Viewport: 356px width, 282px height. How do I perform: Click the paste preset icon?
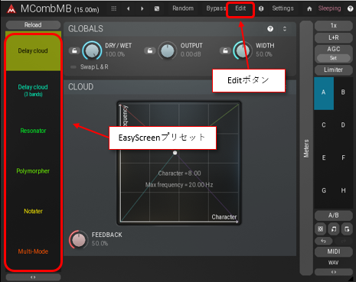point(347,229)
